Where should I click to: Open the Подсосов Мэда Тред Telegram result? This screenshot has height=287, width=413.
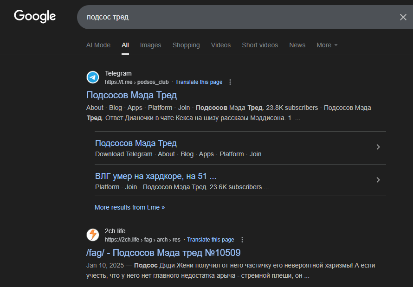131,95
